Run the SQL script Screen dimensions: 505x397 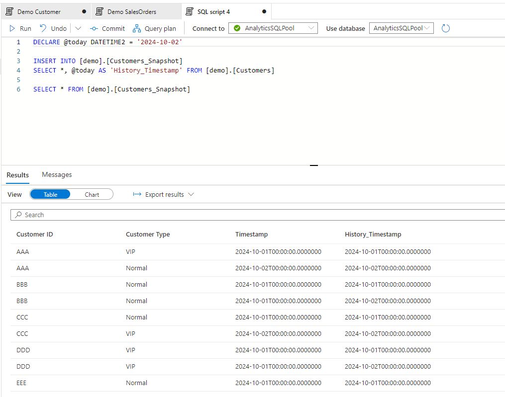20,28
